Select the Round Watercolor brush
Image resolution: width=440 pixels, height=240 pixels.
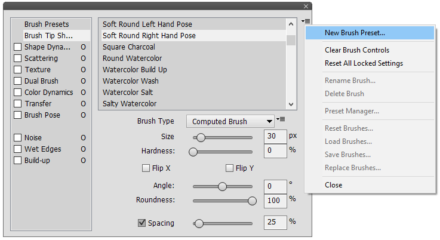(x=132, y=59)
